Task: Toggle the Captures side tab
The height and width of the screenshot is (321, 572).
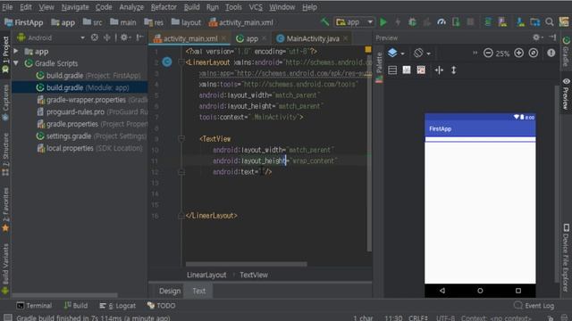Action: tap(5, 103)
